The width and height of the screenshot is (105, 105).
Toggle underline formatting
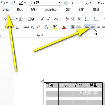click(x=18, y=27)
